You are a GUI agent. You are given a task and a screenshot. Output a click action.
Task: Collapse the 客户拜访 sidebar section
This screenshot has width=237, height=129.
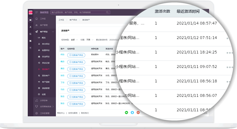click(53, 32)
